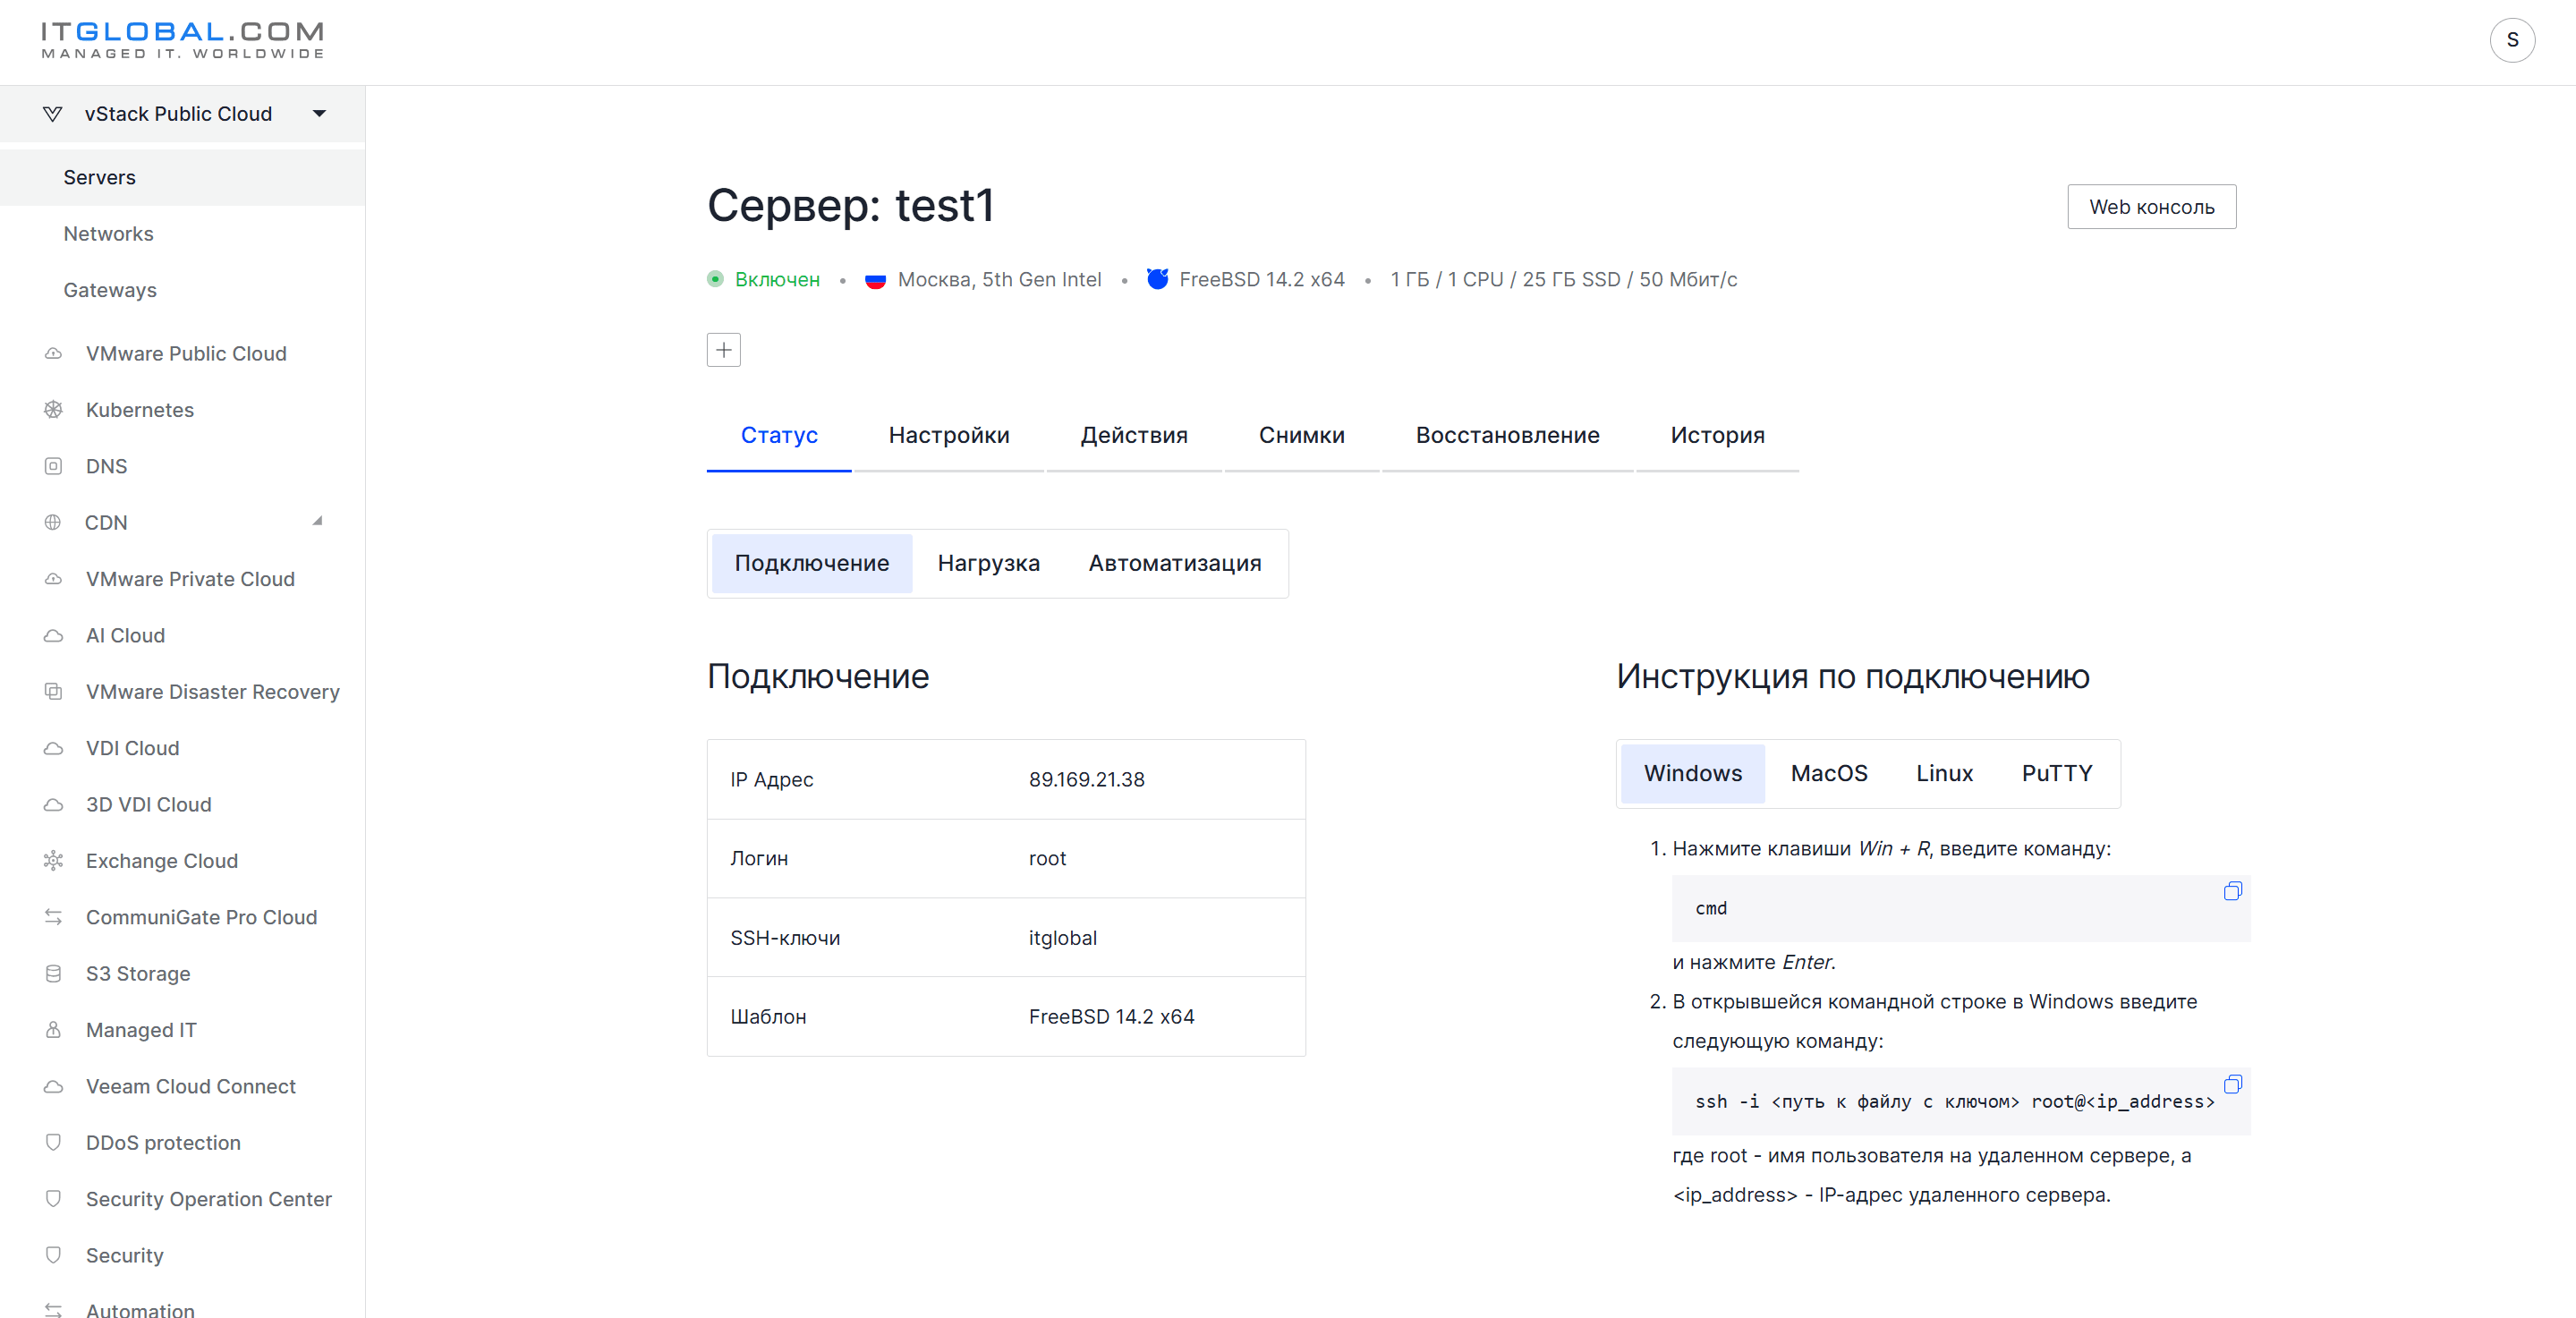Image resolution: width=2576 pixels, height=1318 pixels.
Task: Open the История tab
Action: coord(1717,436)
